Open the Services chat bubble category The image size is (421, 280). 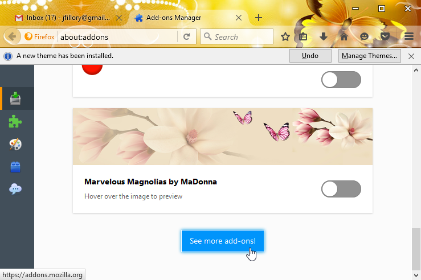coord(15,190)
